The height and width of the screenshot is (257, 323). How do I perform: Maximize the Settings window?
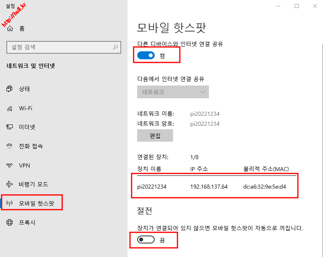tap(296, 6)
